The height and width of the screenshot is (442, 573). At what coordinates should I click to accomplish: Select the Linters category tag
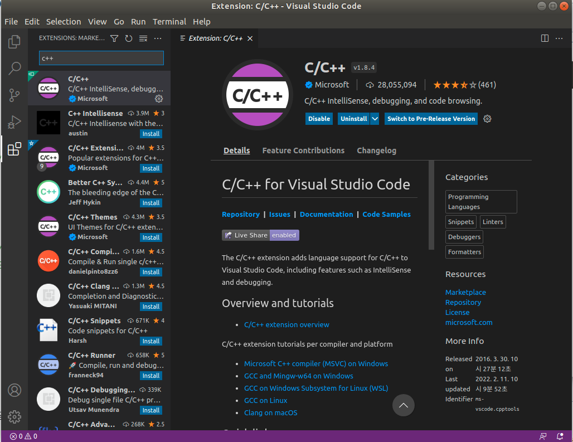(x=493, y=222)
